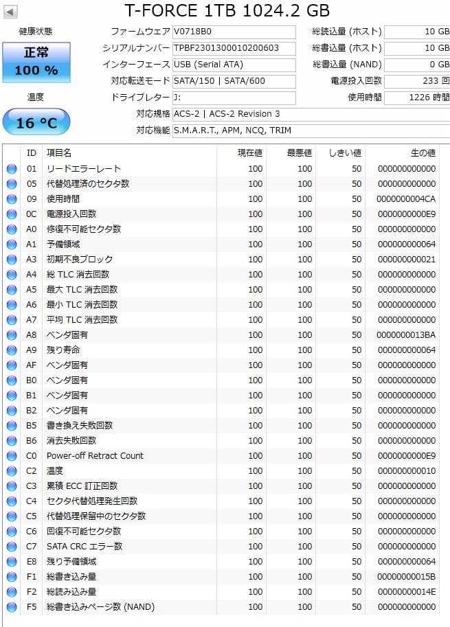Click raw value 00000000015B
This screenshot has width=450, height=627.
point(407,577)
